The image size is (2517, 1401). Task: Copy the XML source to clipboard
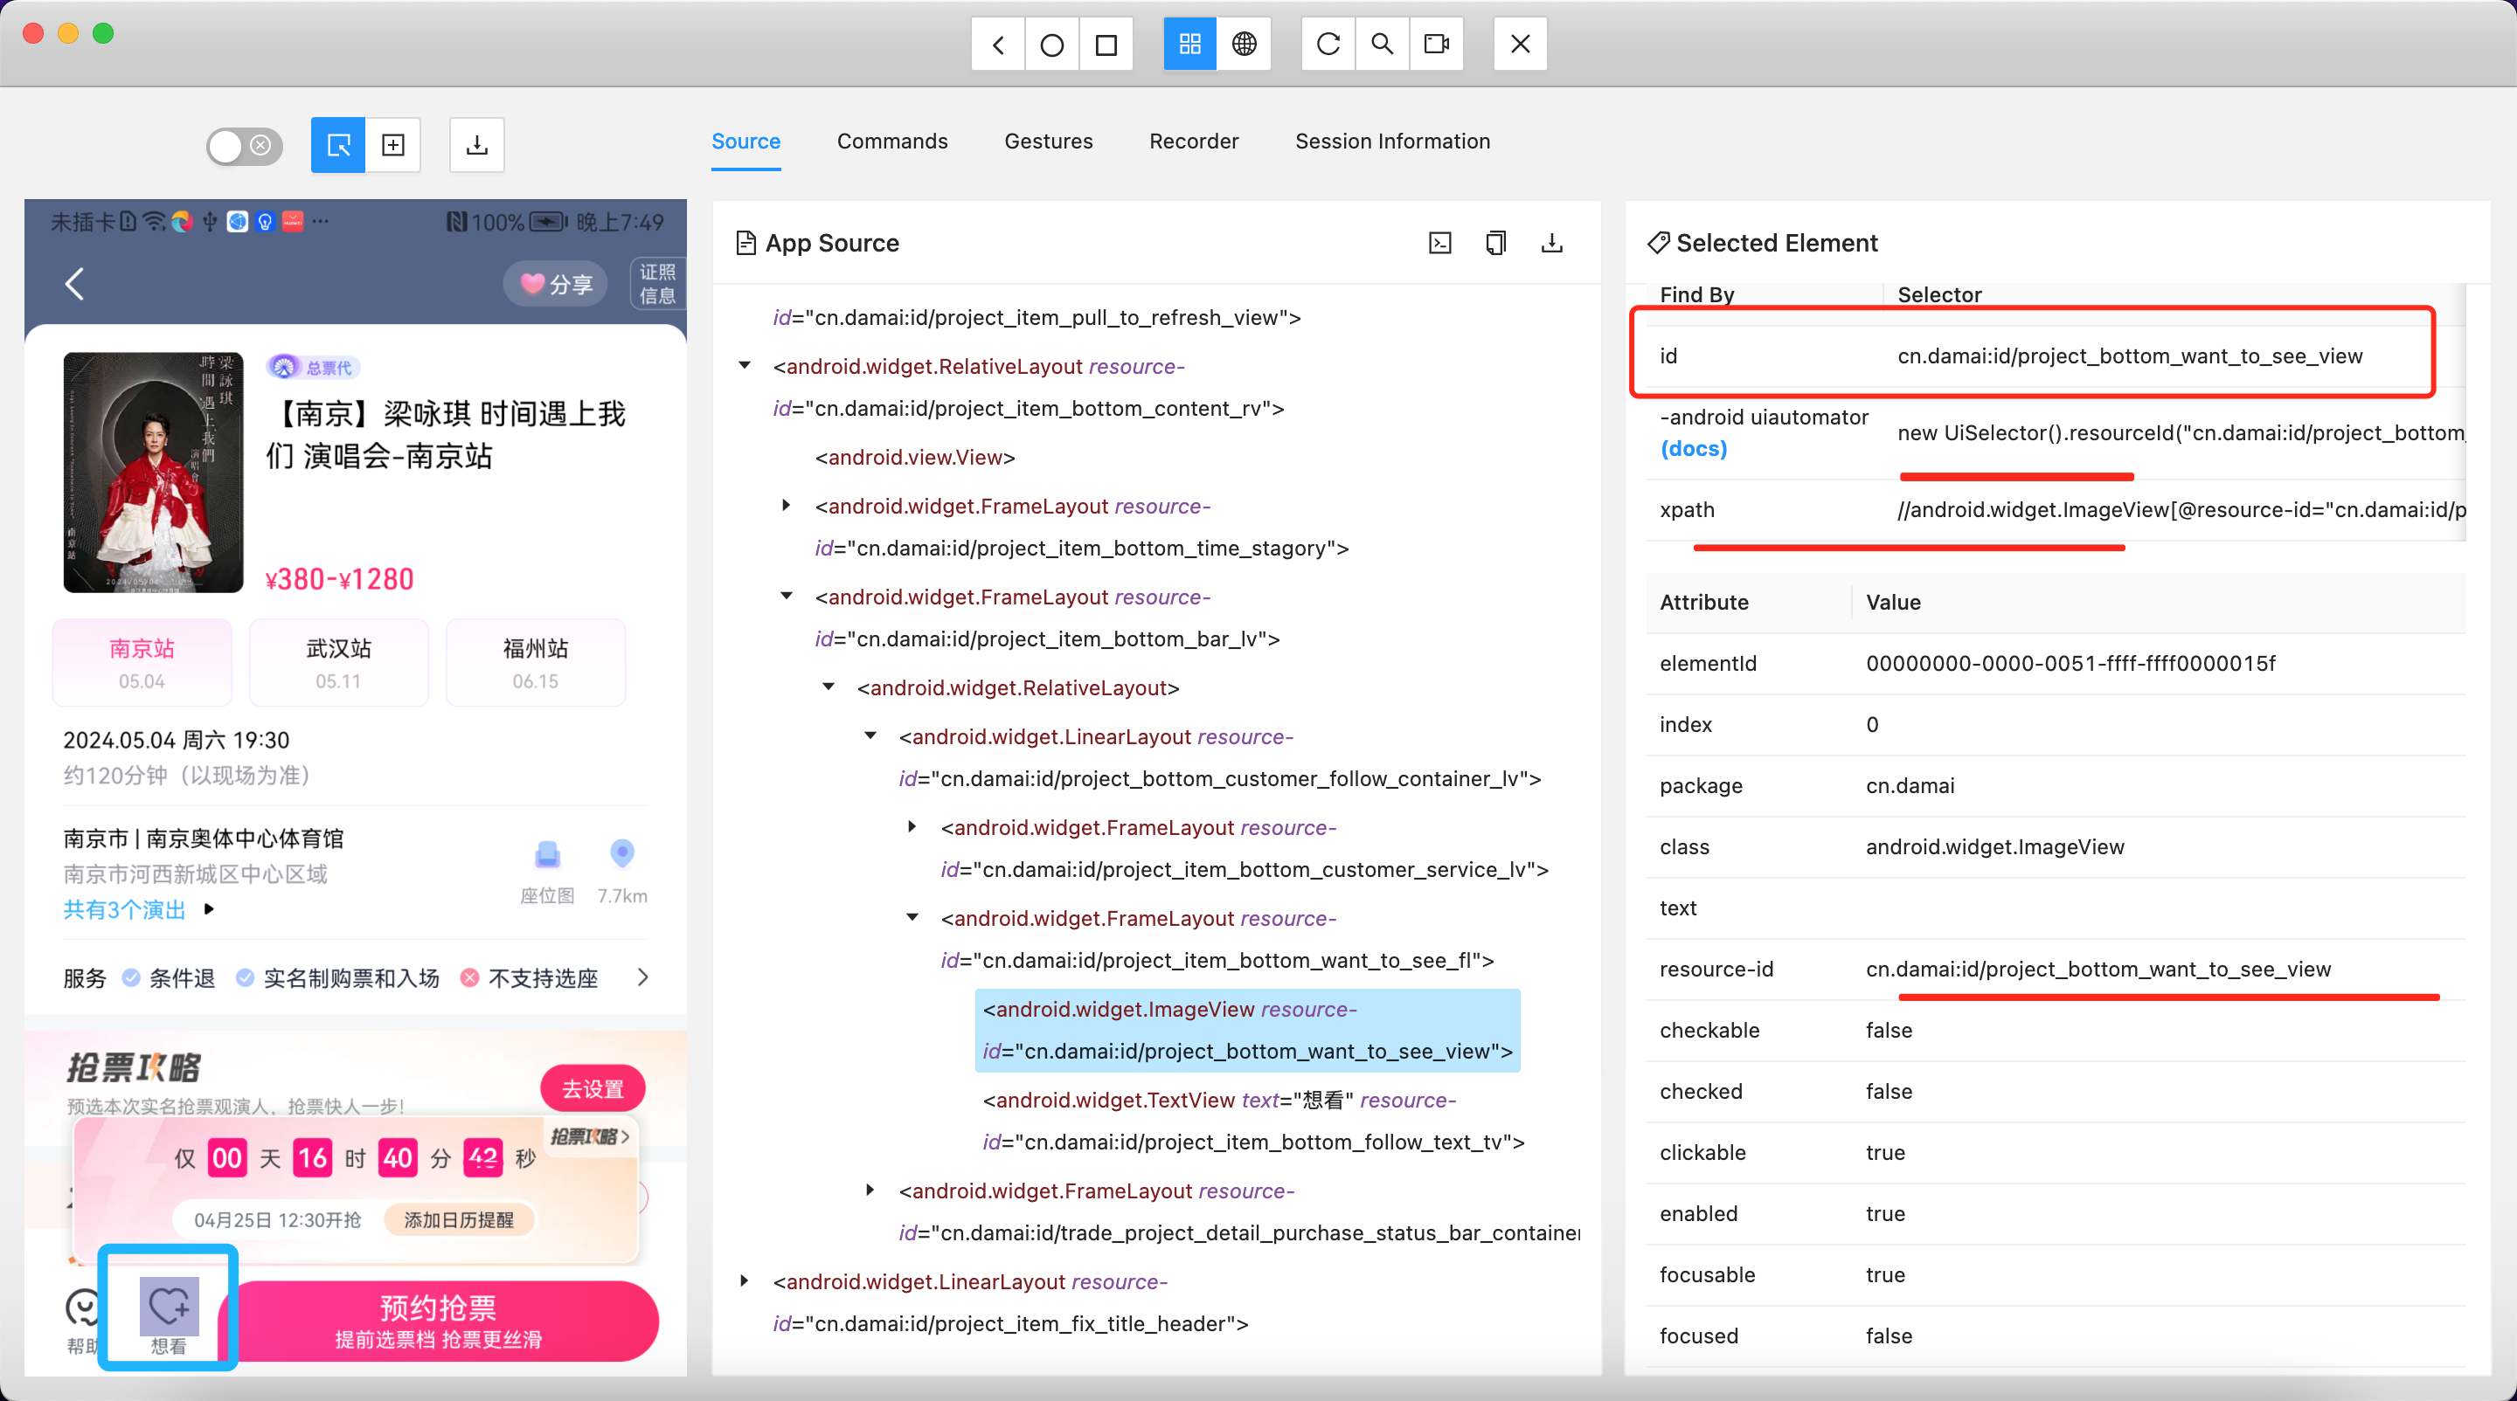[x=1496, y=242]
